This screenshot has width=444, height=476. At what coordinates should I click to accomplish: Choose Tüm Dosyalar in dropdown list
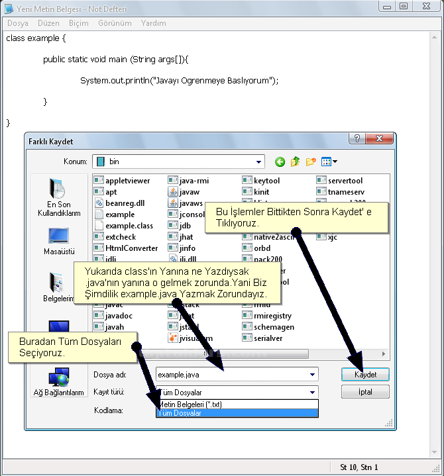click(x=237, y=413)
